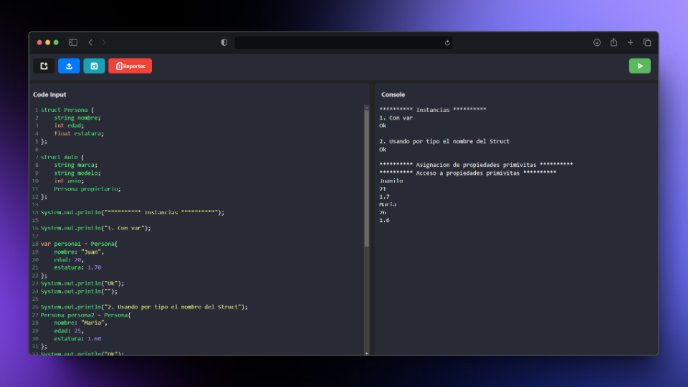Open a new tab with plus icon
This screenshot has width=688, height=387.
pyautogui.click(x=630, y=42)
